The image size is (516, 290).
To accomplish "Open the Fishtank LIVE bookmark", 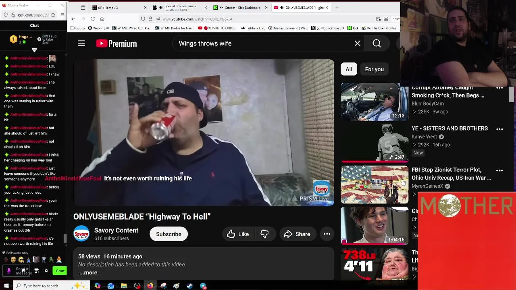I will pos(253,28).
